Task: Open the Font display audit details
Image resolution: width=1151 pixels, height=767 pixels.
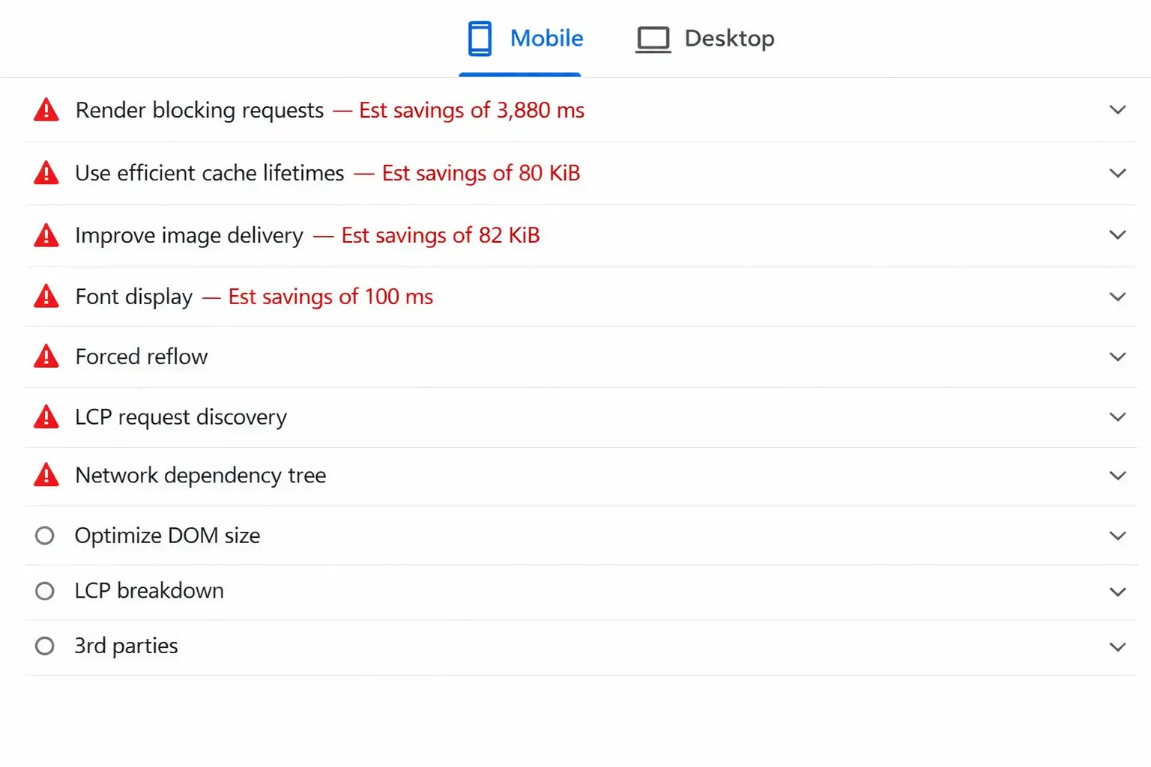Action: coord(1117,296)
